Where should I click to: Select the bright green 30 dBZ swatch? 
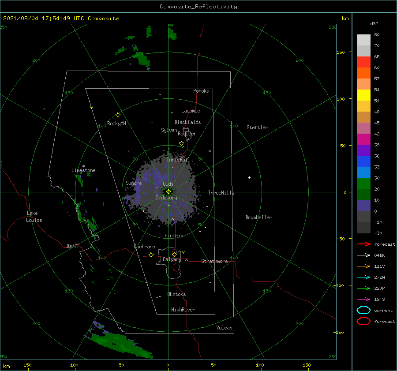coord(363,183)
